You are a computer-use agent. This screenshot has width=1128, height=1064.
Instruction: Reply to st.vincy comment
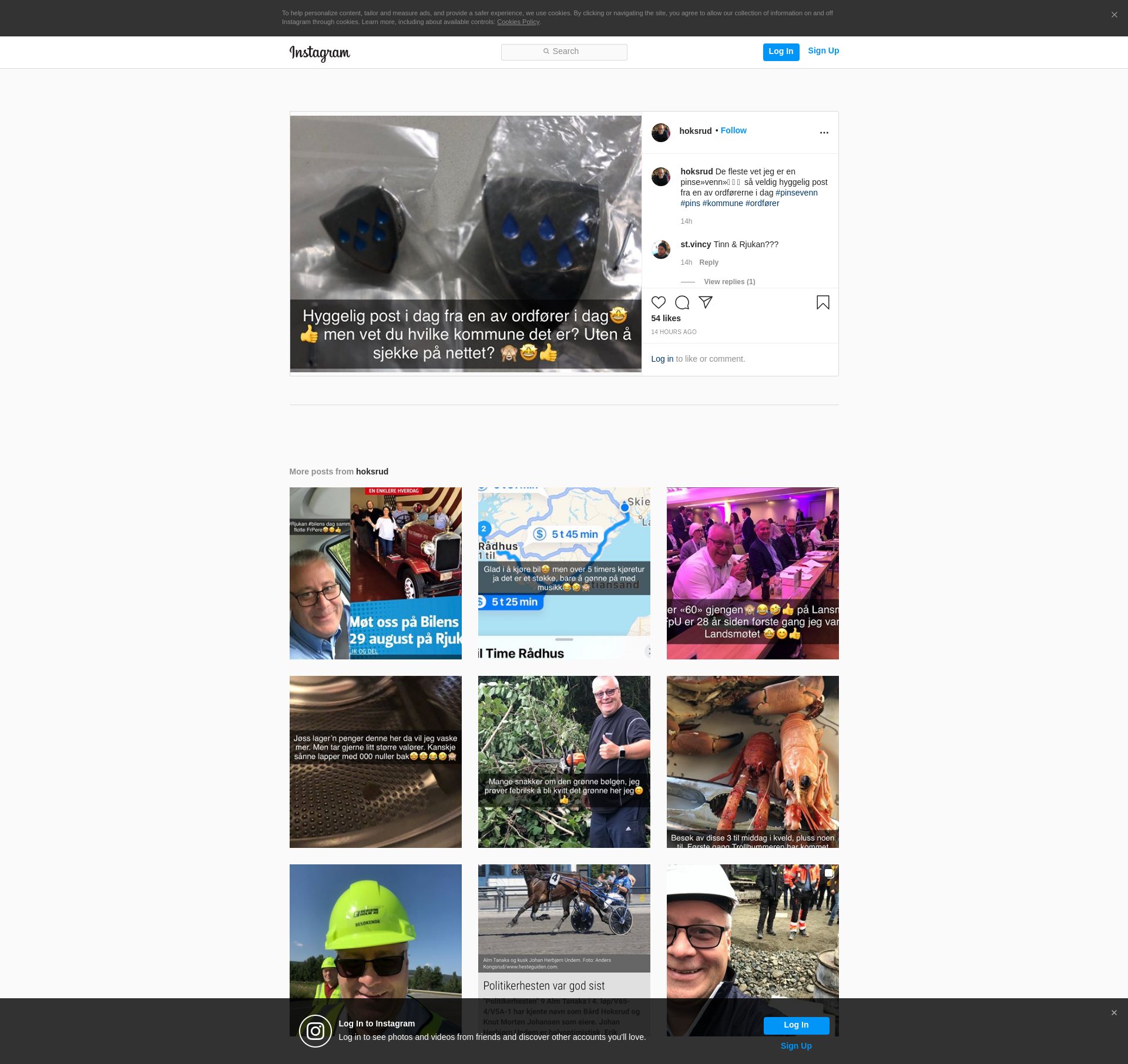point(709,262)
